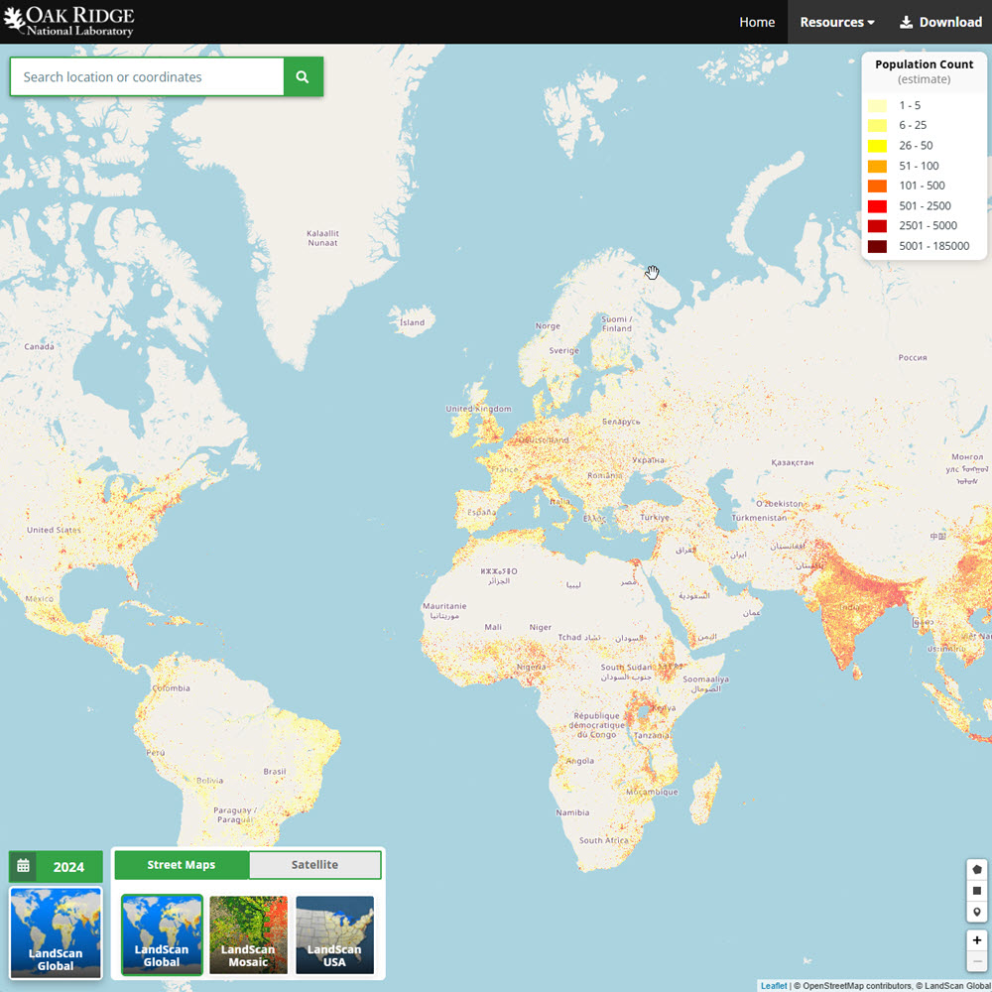Click the Namibia map label
This screenshot has width=992, height=992.
click(x=572, y=812)
